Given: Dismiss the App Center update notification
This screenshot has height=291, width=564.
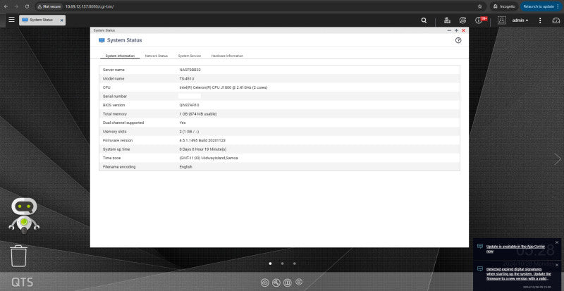Looking at the screenshot, I should (x=557, y=242).
